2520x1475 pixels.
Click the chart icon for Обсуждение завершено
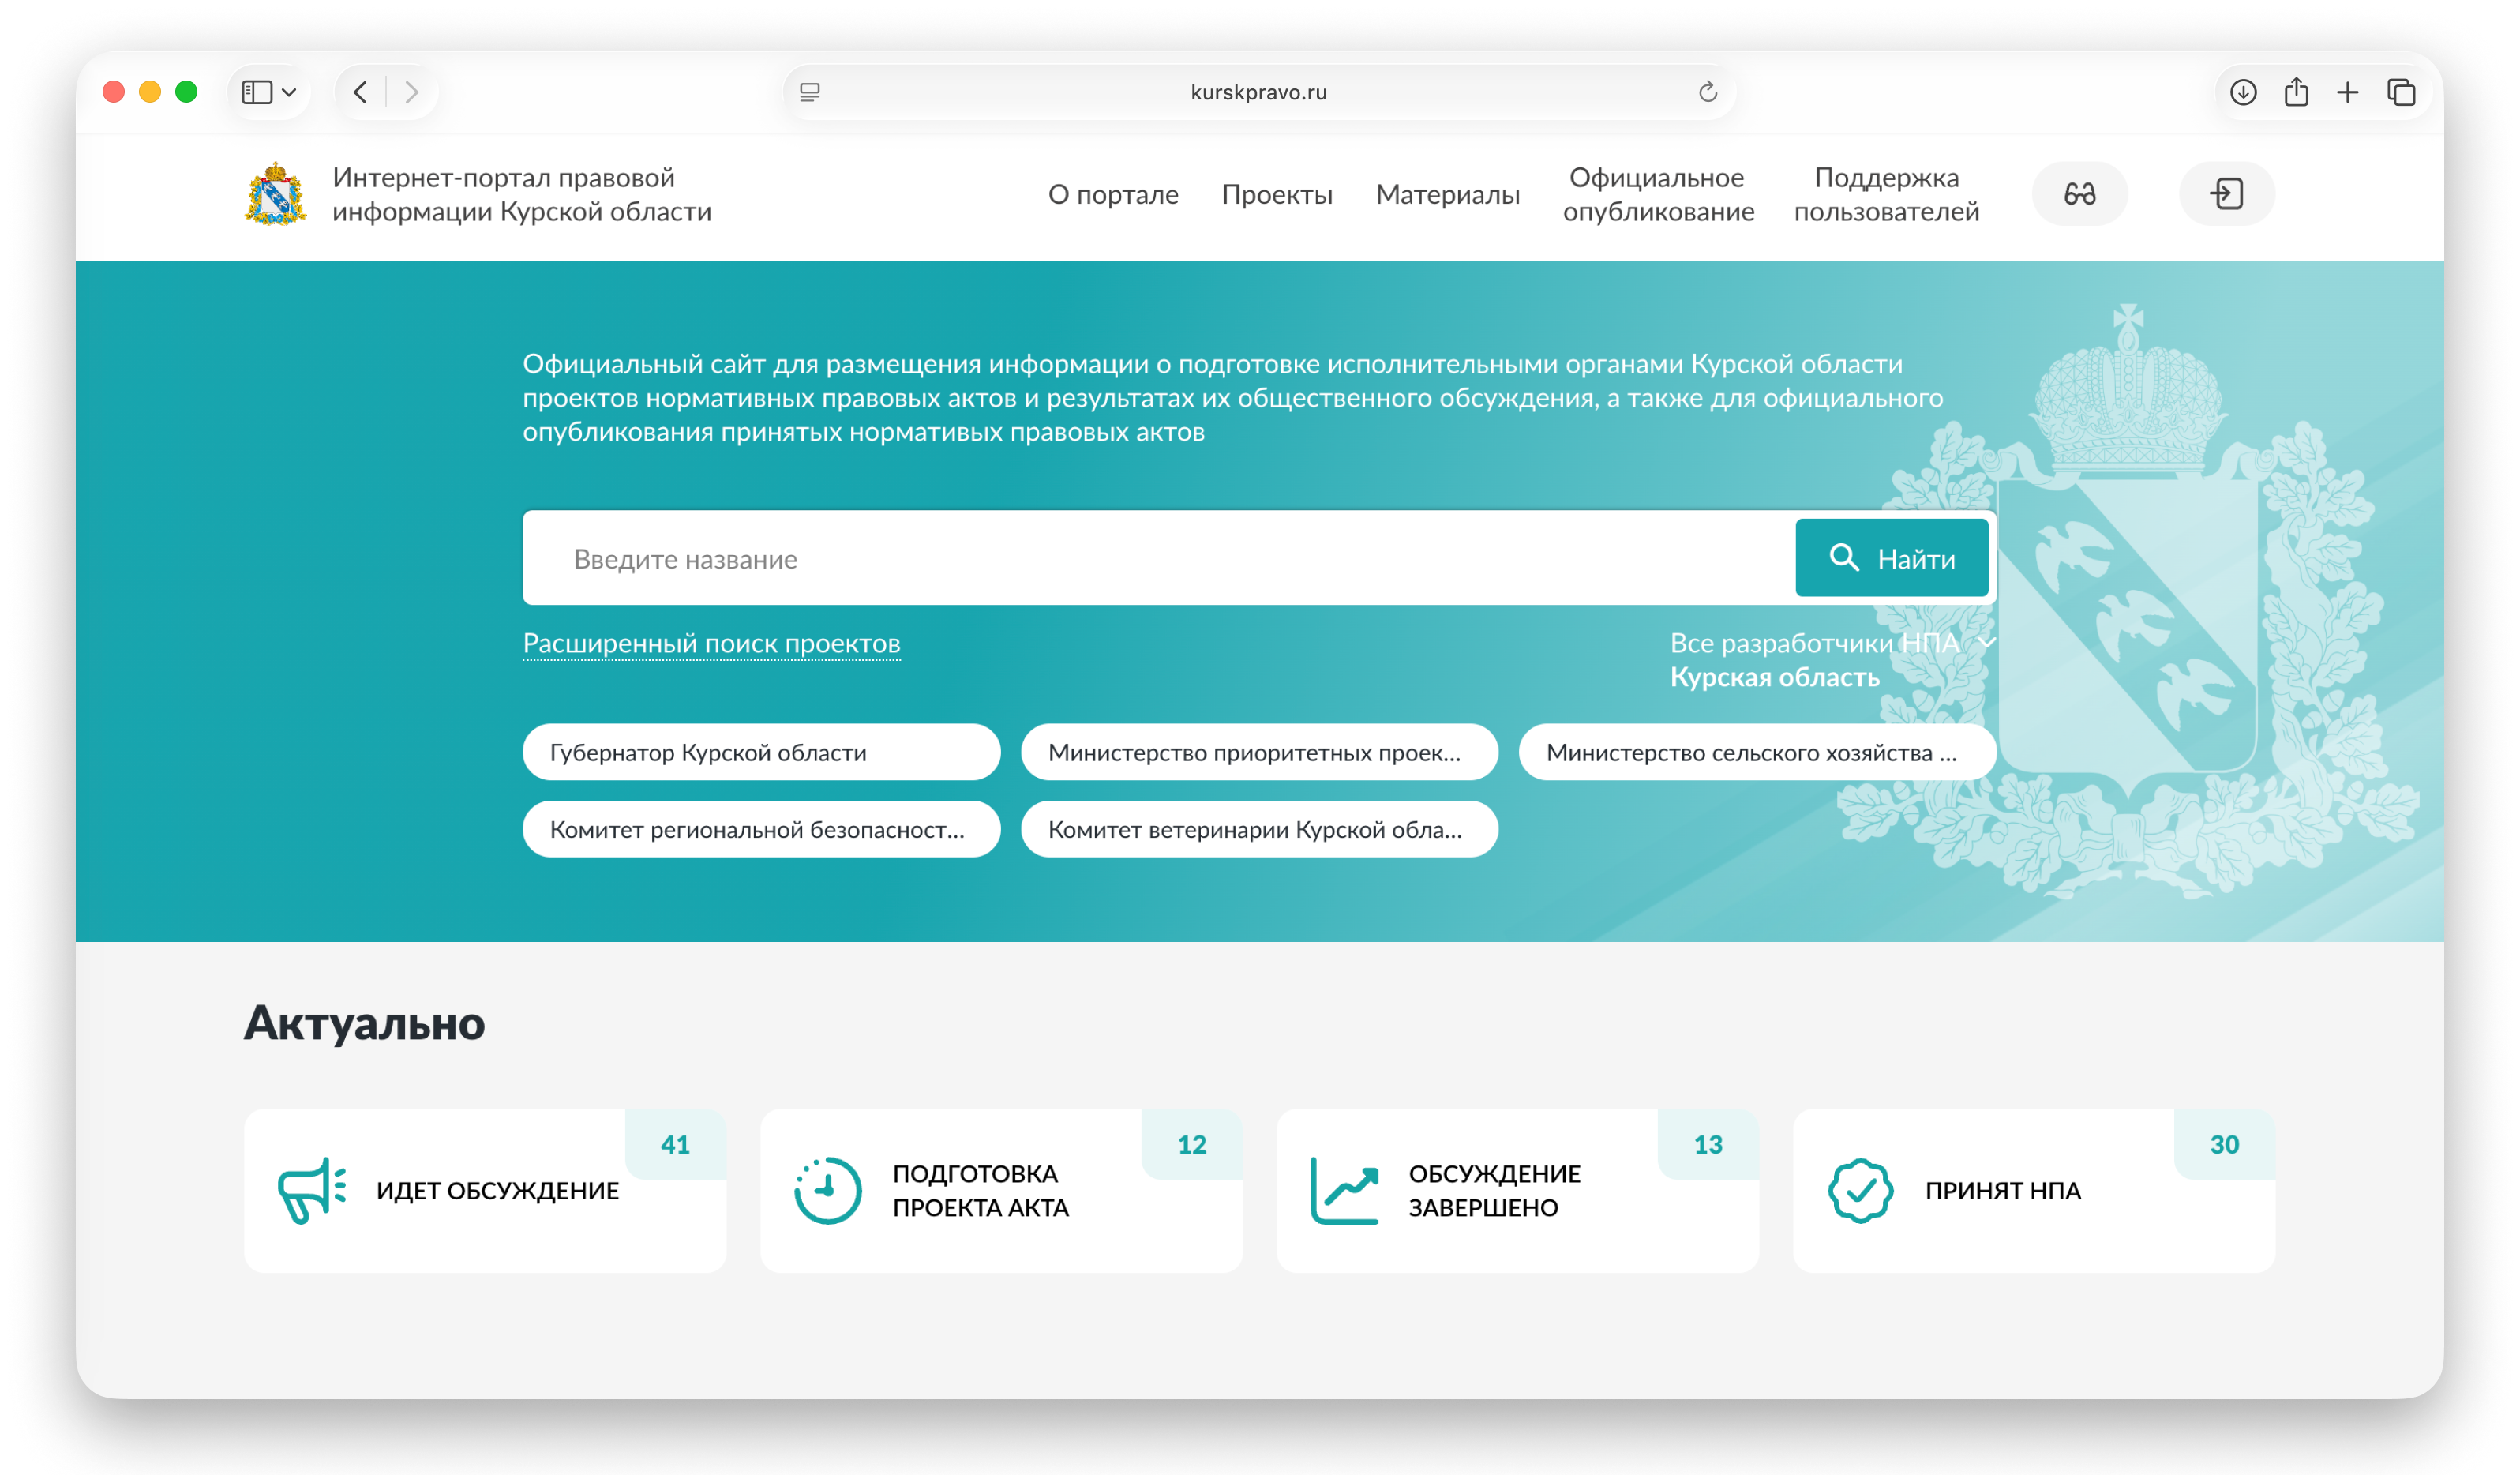pyautogui.click(x=1344, y=1190)
